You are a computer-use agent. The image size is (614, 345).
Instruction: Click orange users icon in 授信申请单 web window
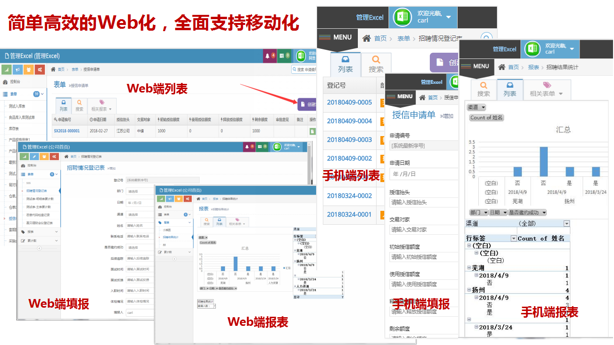[x=29, y=69]
